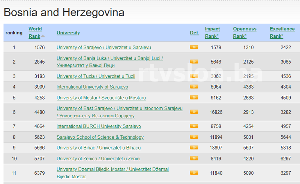Click details arrow for University of East Sarajevo
The width and height of the screenshot is (300, 184).
tap(194, 112)
